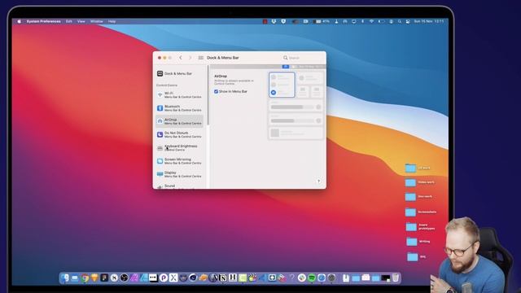Click the Bluetooth icon in menu bar

pos(362,21)
